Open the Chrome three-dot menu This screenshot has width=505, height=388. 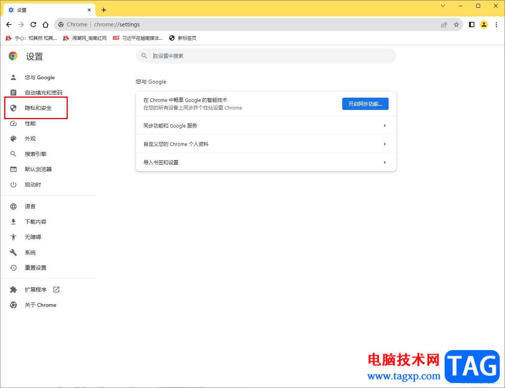[496, 25]
